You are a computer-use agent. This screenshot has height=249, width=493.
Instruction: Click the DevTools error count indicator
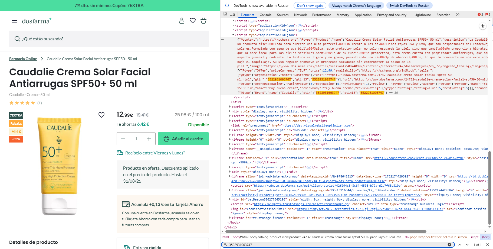point(480,15)
